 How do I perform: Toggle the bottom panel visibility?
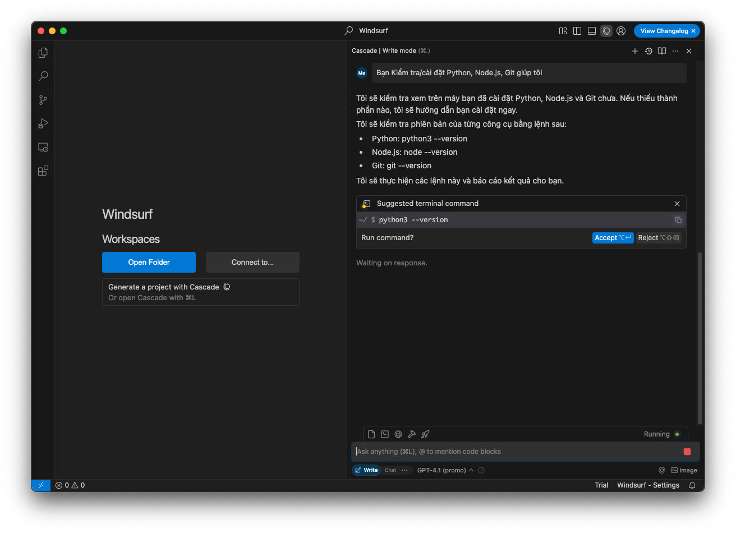[x=592, y=31]
